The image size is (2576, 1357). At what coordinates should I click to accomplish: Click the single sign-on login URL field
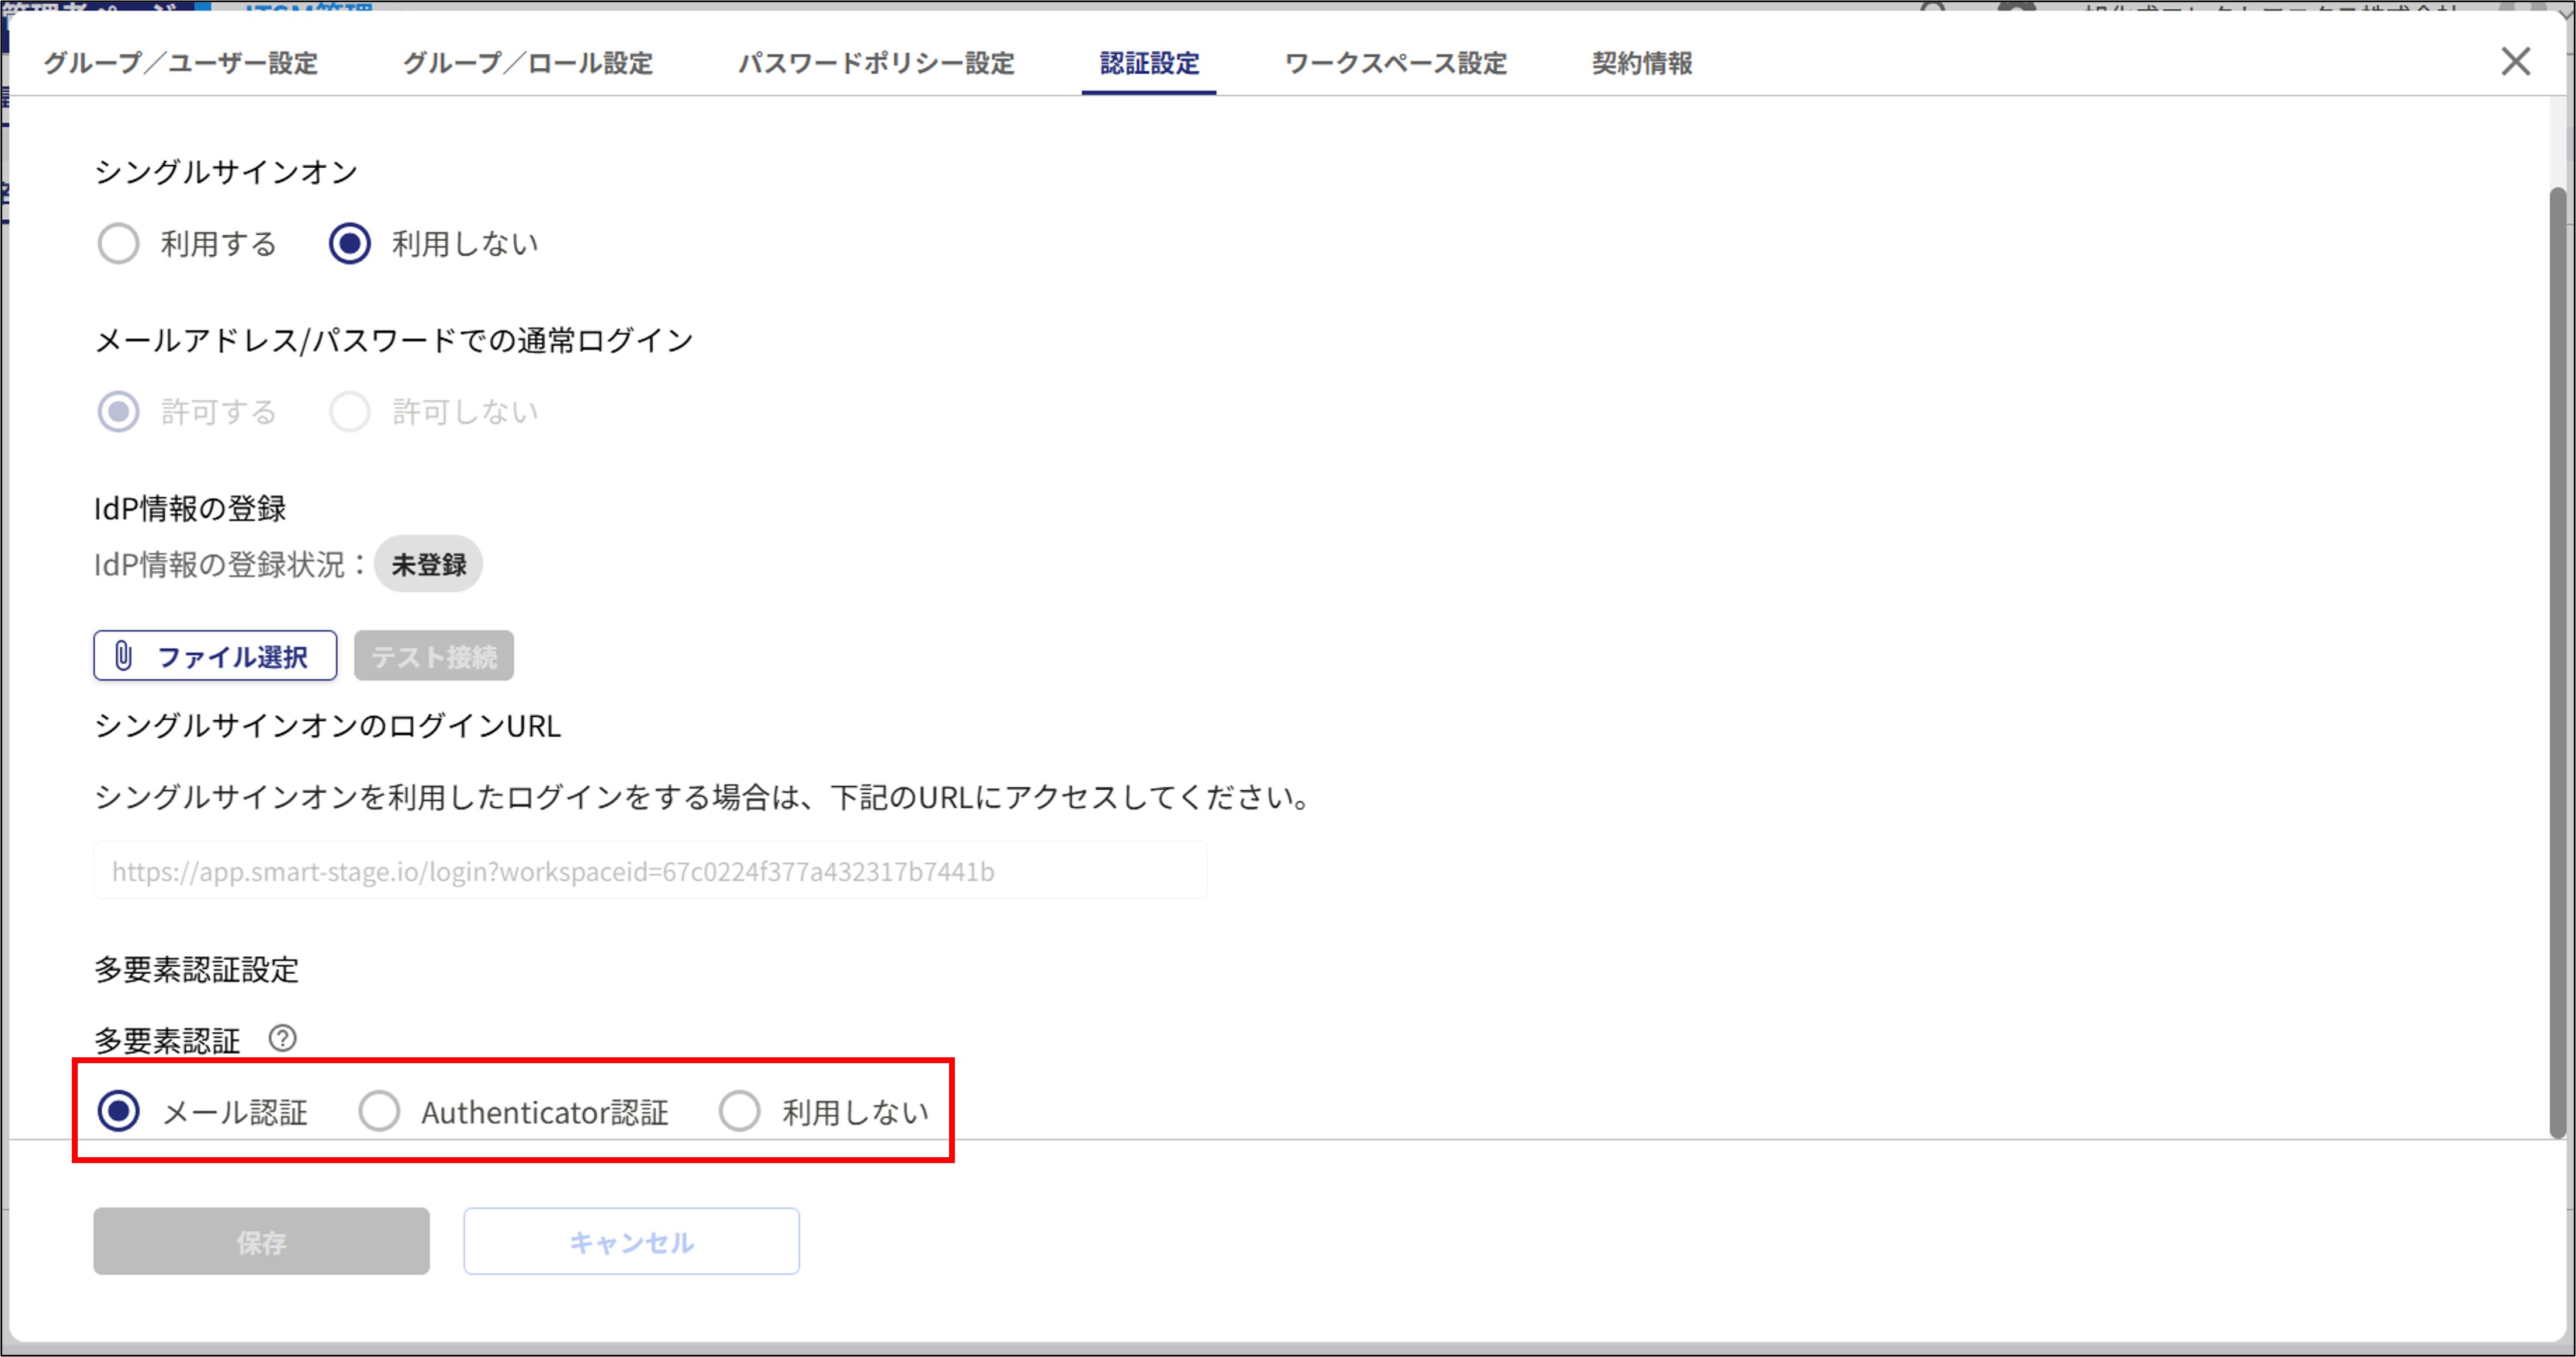(650, 870)
